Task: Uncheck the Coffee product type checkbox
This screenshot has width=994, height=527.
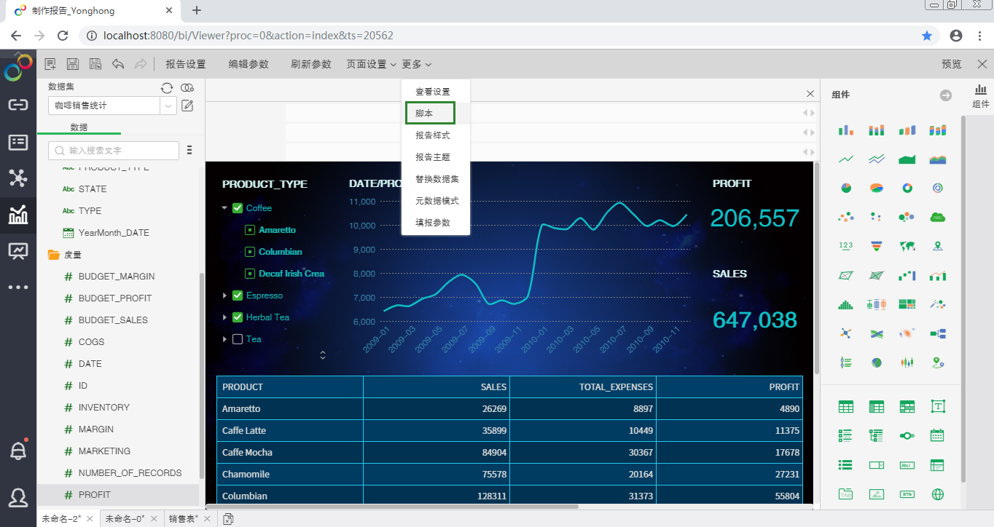Action: pyautogui.click(x=237, y=208)
